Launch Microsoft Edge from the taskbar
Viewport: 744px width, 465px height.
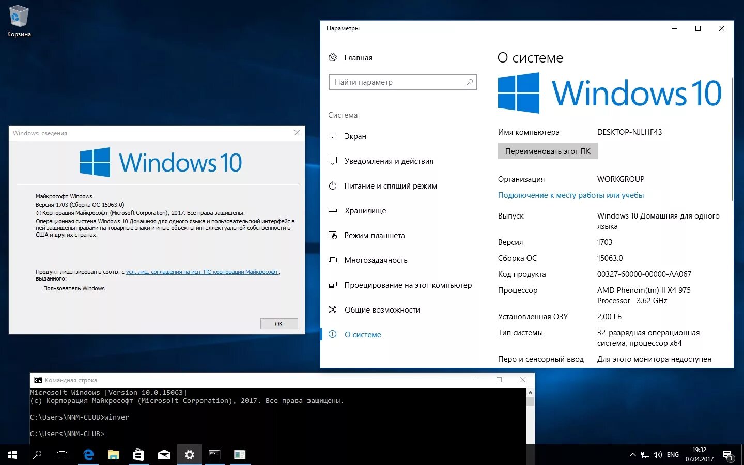tap(88, 455)
